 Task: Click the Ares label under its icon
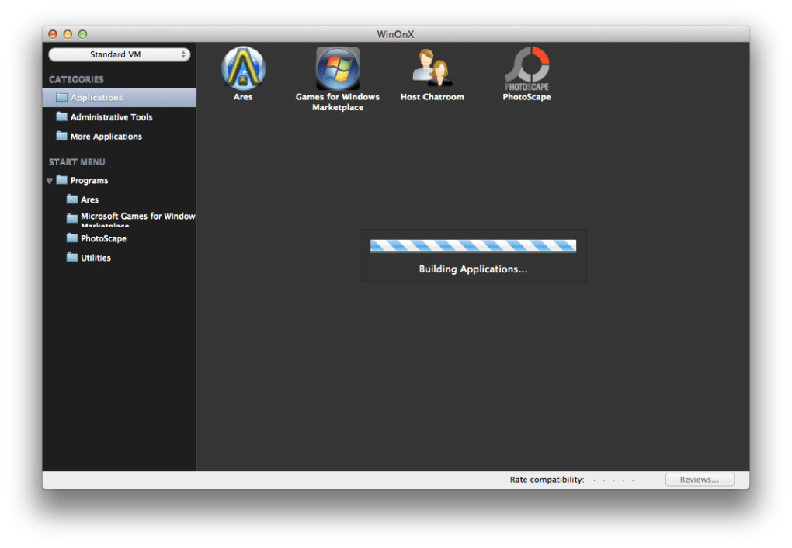click(x=243, y=97)
